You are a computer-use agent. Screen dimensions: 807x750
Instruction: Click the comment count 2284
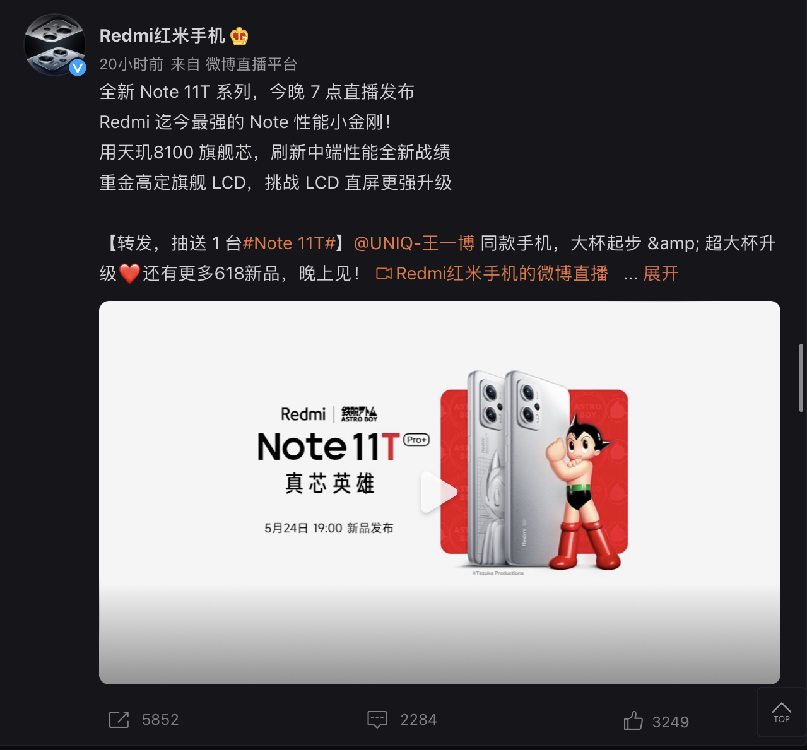pyautogui.click(x=418, y=720)
